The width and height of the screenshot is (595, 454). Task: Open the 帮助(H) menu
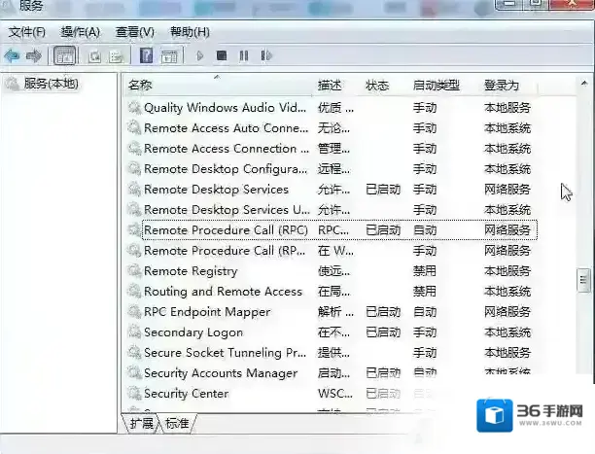(x=190, y=32)
